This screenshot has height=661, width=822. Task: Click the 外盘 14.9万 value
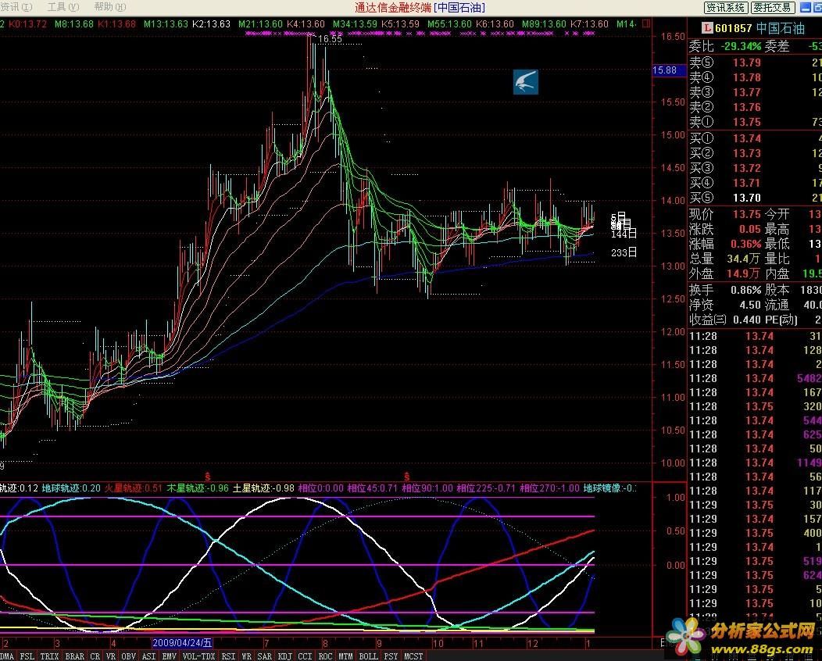click(x=743, y=273)
